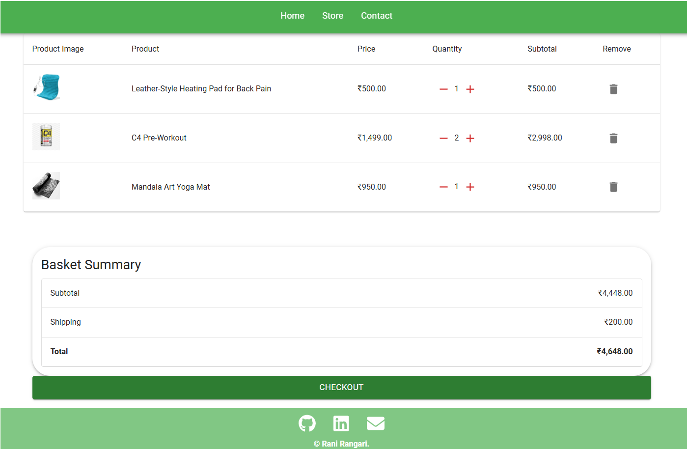
Task: Increase quantity of Mandala Art Yoga Mat
Action: coord(470,187)
